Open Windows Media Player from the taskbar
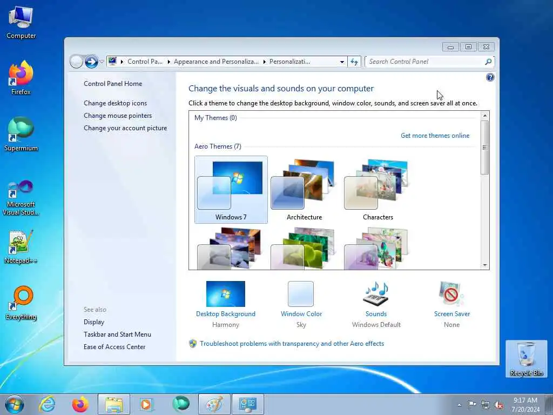Image resolution: width=553 pixels, height=415 pixels. 146,404
